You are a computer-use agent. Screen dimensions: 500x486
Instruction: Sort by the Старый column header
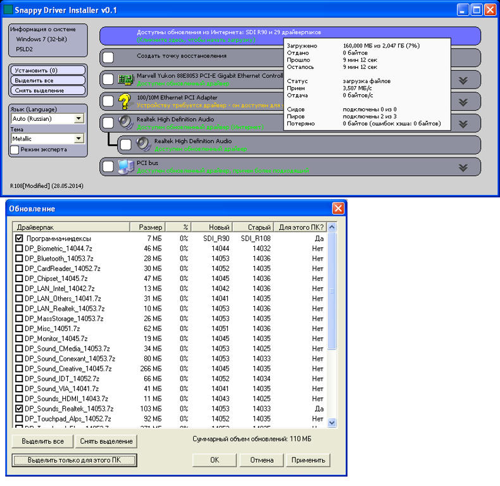tap(253, 227)
